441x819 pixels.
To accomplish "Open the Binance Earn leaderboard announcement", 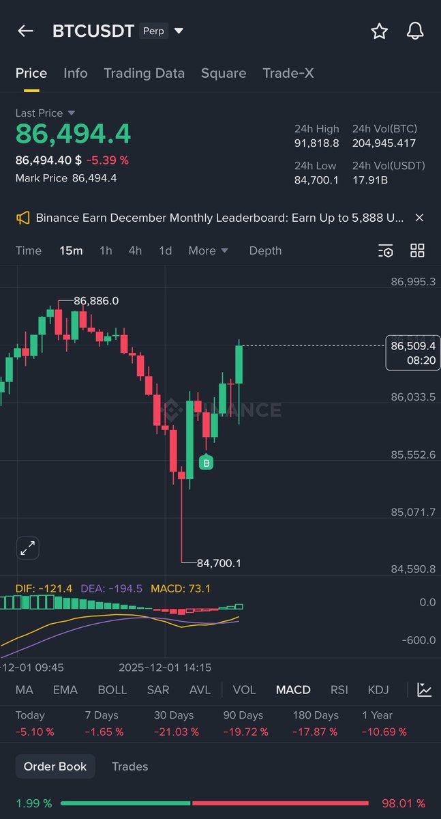I will (x=219, y=218).
